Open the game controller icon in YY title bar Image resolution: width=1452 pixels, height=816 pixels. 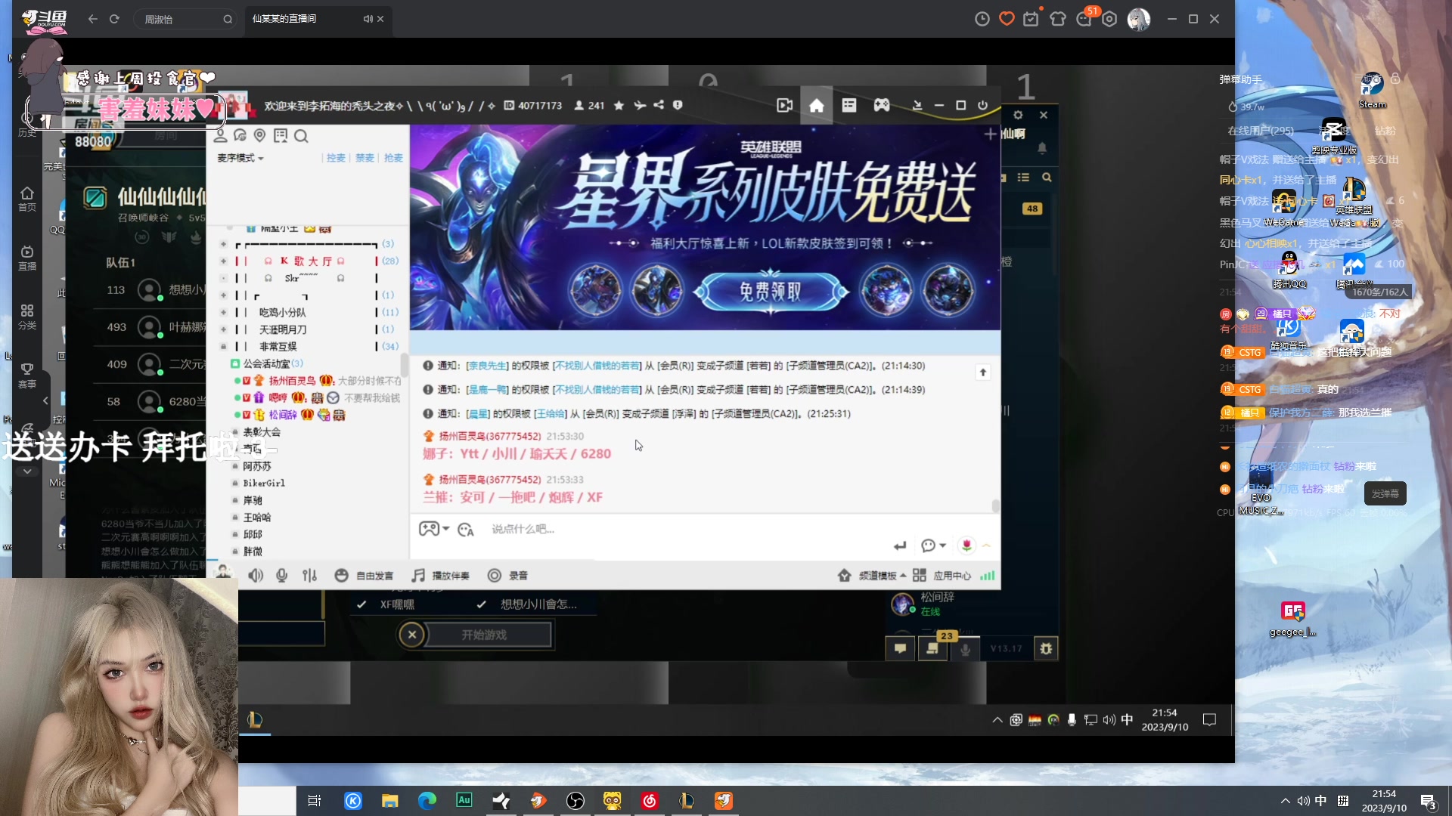pyautogui.click(x=882, y=105)
